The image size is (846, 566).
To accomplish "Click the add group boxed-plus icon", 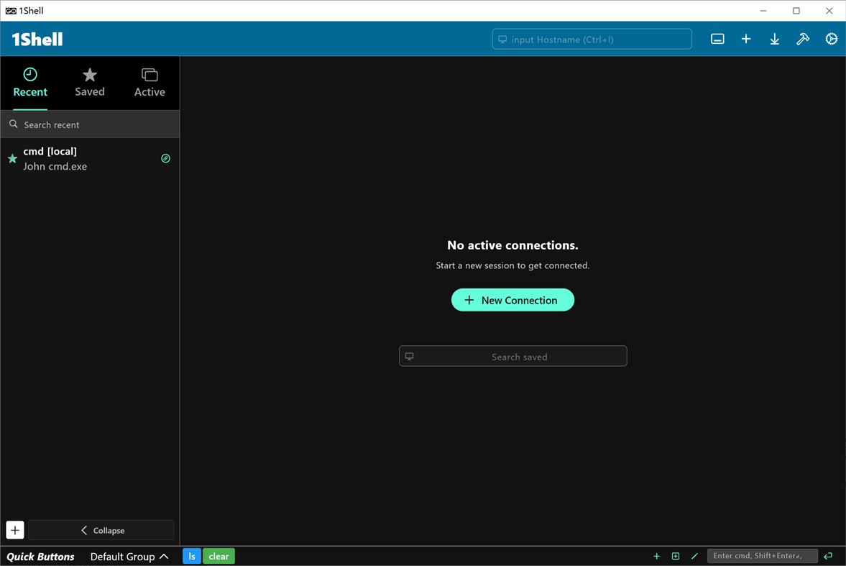I will click(676, 556).
